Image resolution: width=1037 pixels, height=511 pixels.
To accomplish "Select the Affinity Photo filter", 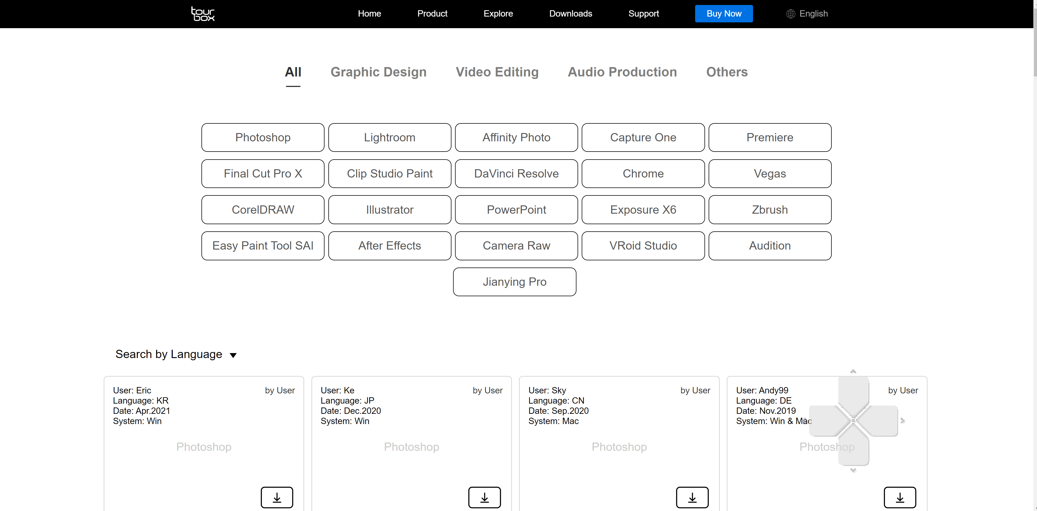I will tap(517, 137).
